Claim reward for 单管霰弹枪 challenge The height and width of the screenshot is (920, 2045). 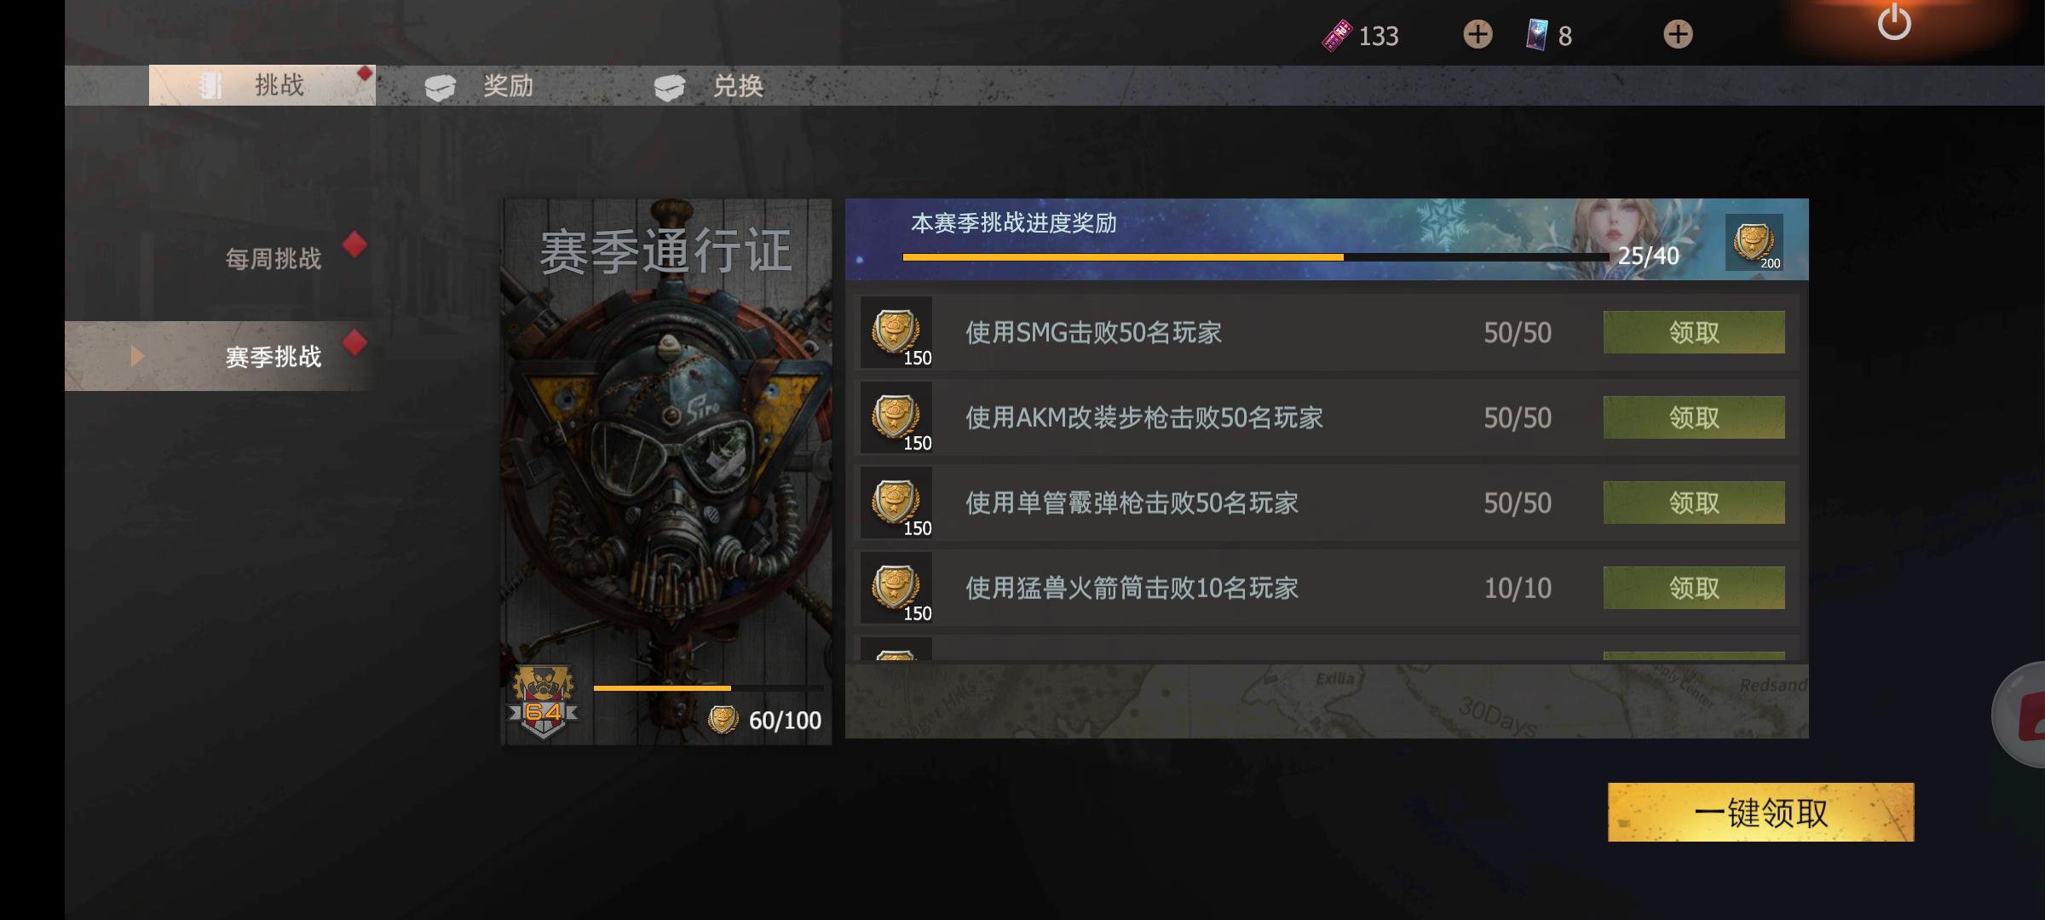1694,503
